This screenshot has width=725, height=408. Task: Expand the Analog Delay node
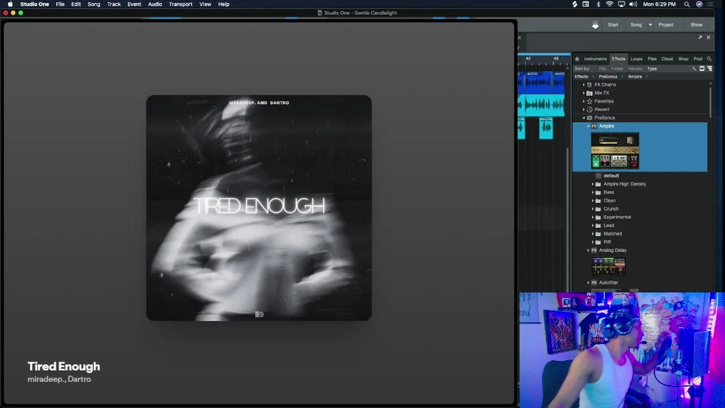(x=588, y=250)
